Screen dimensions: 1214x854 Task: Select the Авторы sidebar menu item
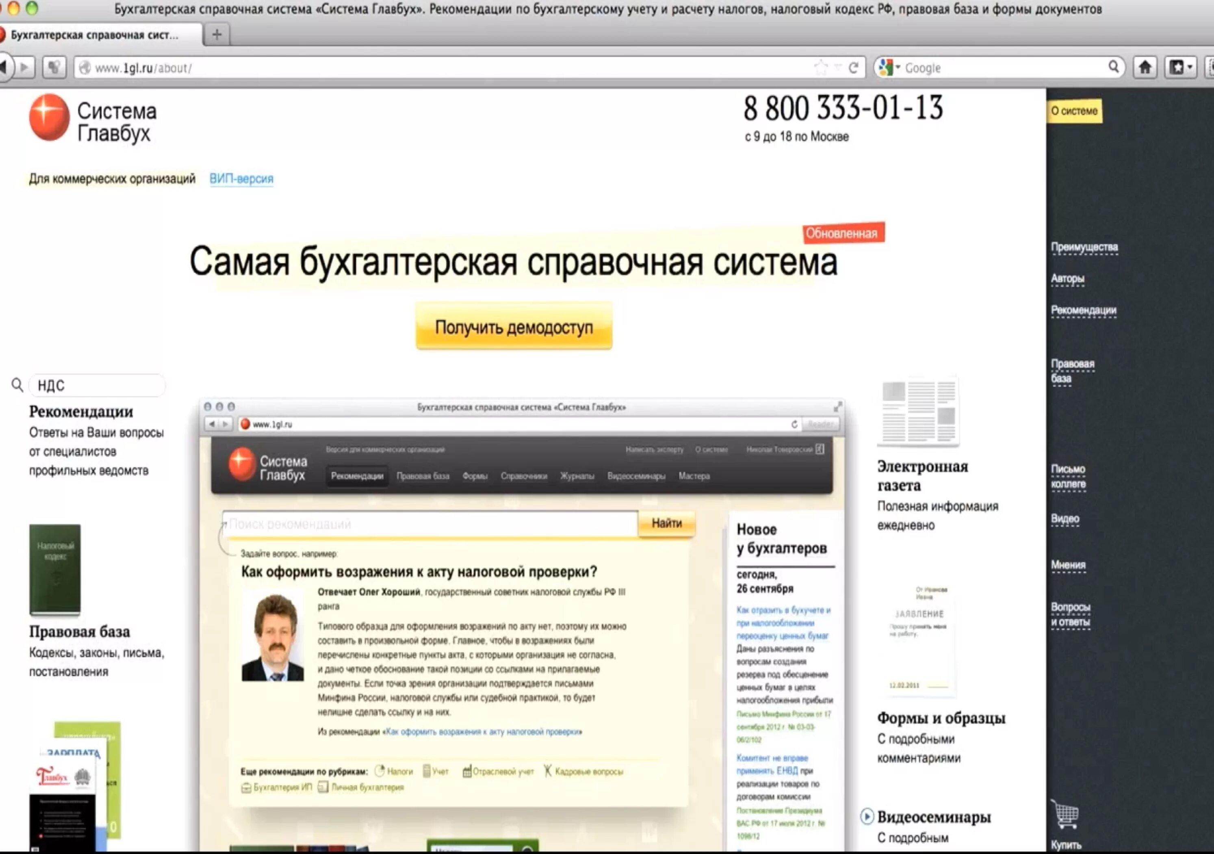pos(1067,279)
